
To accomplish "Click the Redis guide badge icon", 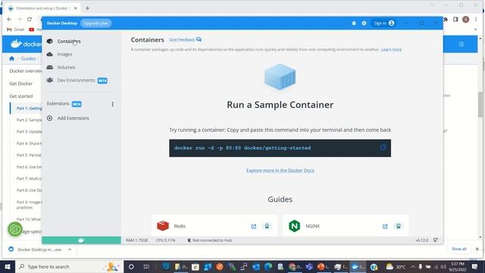I will pyautogui.click(x=267, y=226).
